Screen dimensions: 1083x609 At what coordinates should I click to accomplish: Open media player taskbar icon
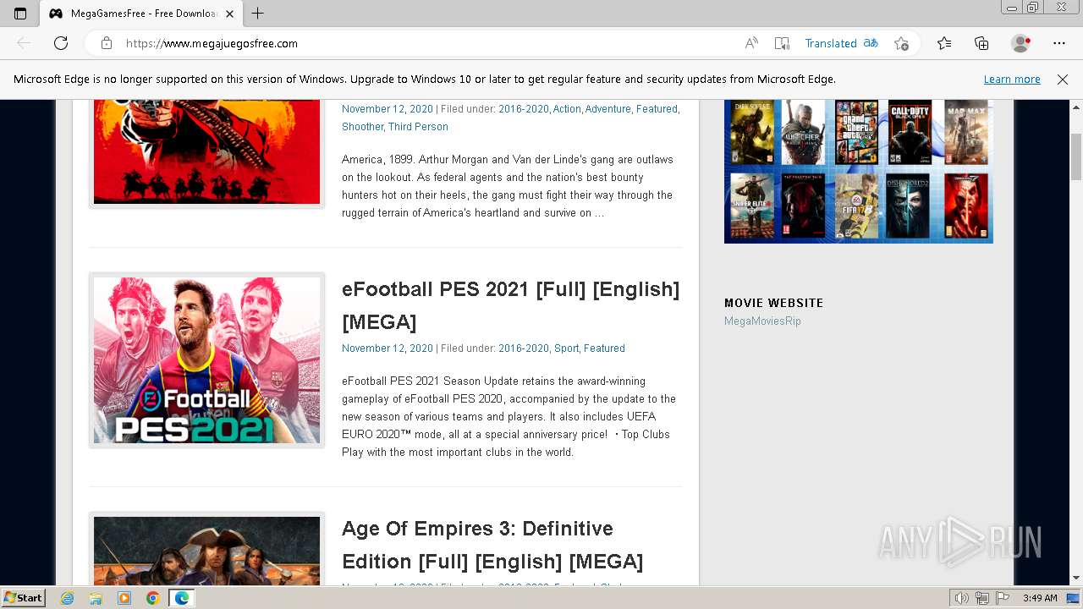tap(124, 598)
